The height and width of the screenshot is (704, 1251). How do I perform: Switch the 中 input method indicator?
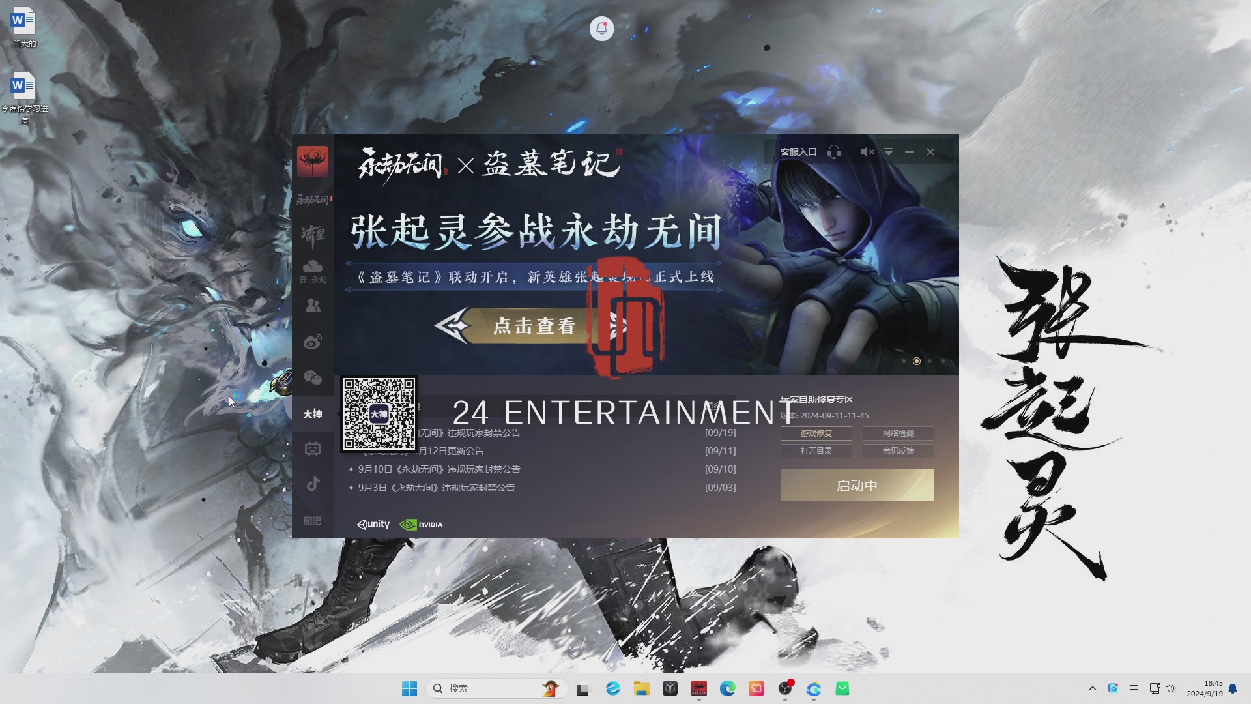coord(1134,688)
